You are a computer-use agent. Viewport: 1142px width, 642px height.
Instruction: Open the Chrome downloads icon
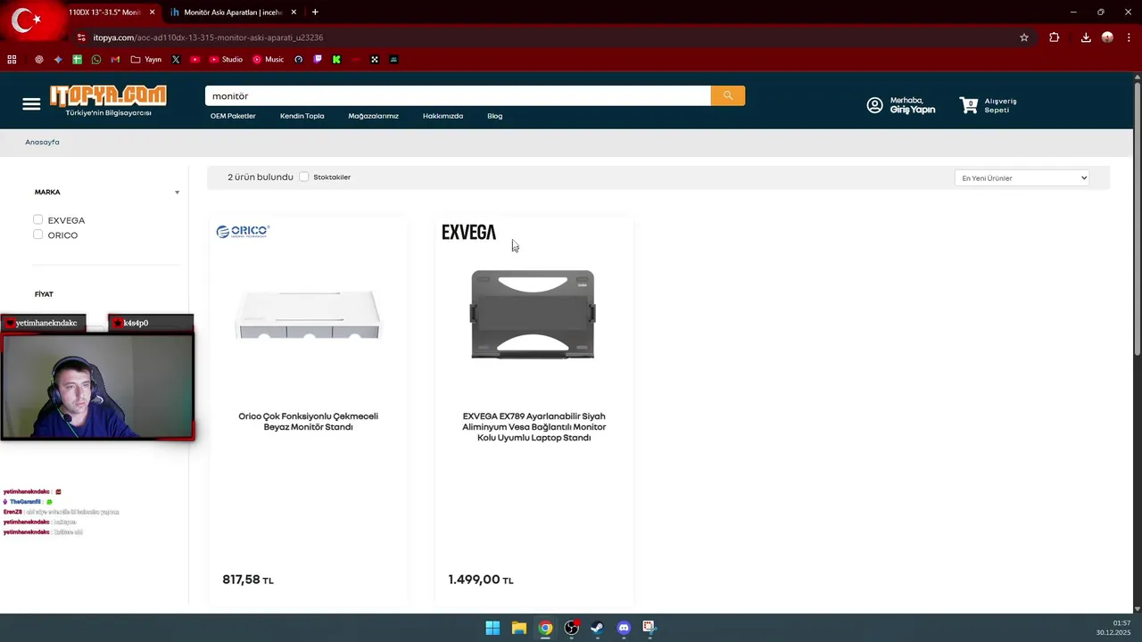click(x=1086, y=37)
